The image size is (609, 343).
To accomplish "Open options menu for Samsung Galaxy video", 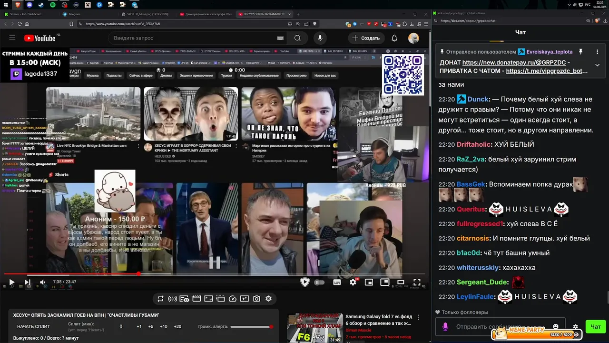I will pyautogui.click(x=419, y=317).
